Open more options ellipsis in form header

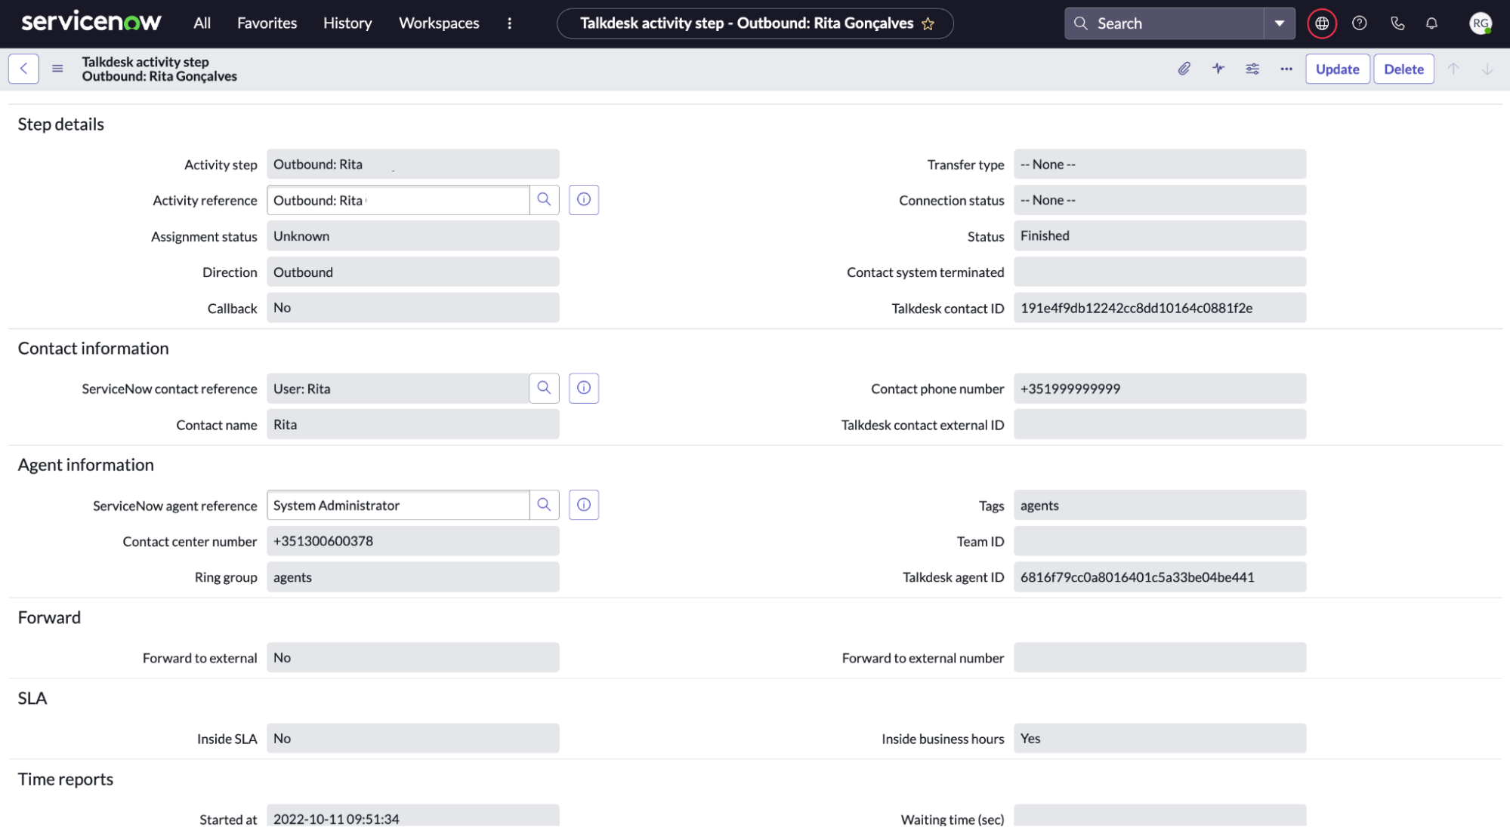click(x=1286, y=69)
